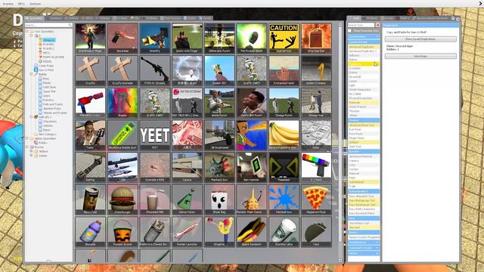Choose the purple sports drink bottle icon

coord(91,232)
